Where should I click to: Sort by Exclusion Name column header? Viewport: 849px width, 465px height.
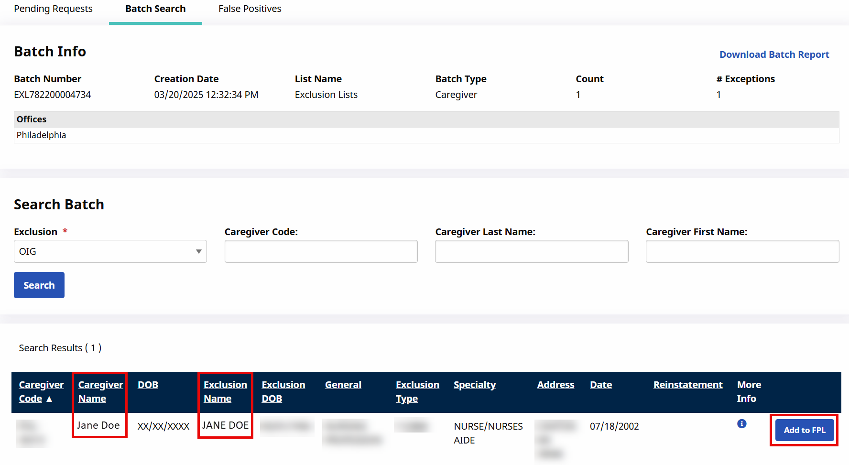pos(225,391)
